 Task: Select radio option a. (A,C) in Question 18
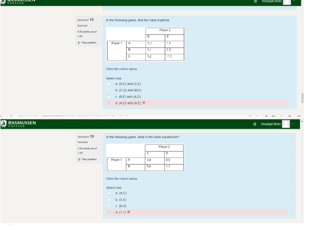pyautogui.click(x=108, y=193)
